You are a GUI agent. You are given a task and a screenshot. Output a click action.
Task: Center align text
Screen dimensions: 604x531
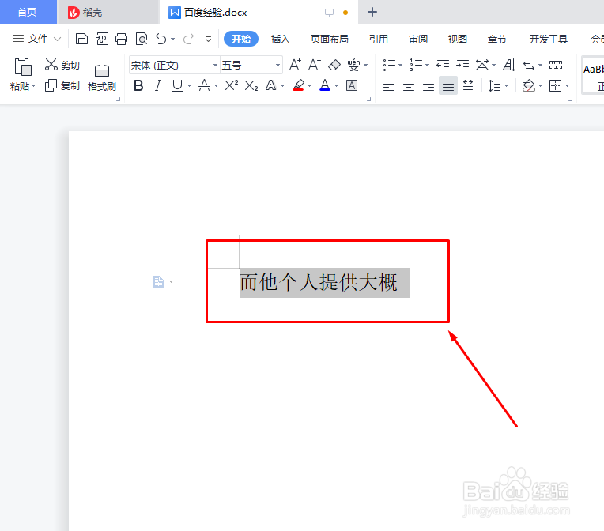tap(408, 85)
